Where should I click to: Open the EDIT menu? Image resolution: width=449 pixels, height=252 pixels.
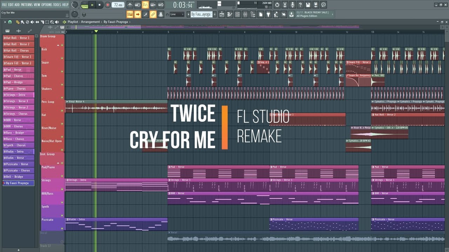click(11, 5)
